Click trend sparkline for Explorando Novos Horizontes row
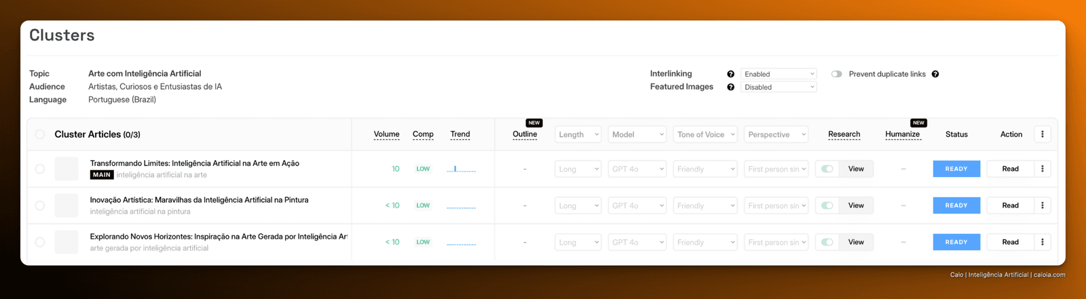This screenshot has width=1086, height=299. tap(461, 243)
